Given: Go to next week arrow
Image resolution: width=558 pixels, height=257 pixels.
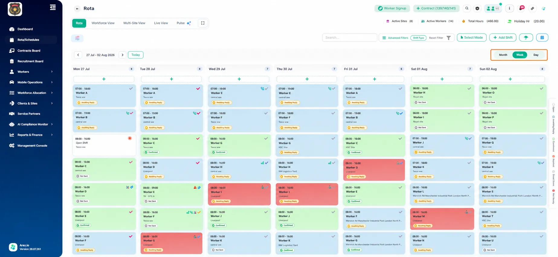Looking at the screenshot, I should 122,55.
